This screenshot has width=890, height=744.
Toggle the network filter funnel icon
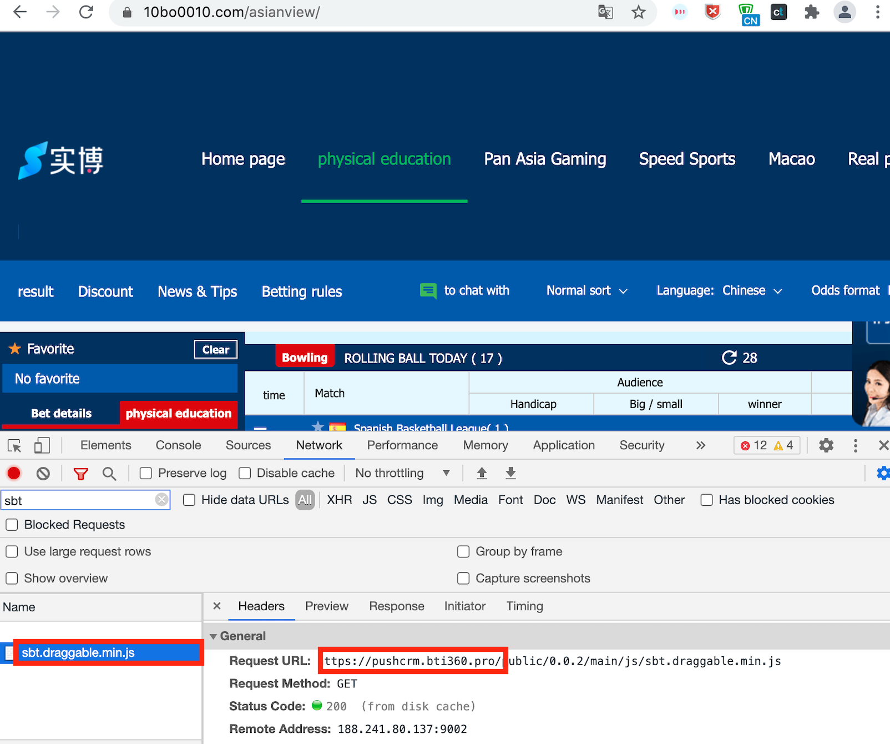click(81, 473)
